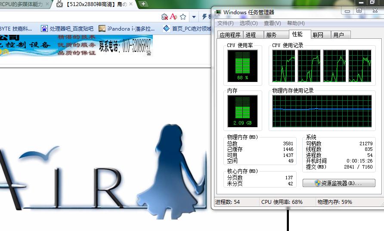Click the 线程数 835 value

pyautogui.click(x=369, y=149)
